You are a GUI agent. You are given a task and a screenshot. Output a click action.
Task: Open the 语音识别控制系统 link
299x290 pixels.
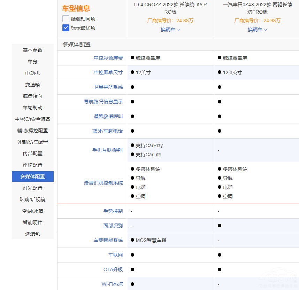(x=103, y=183)
